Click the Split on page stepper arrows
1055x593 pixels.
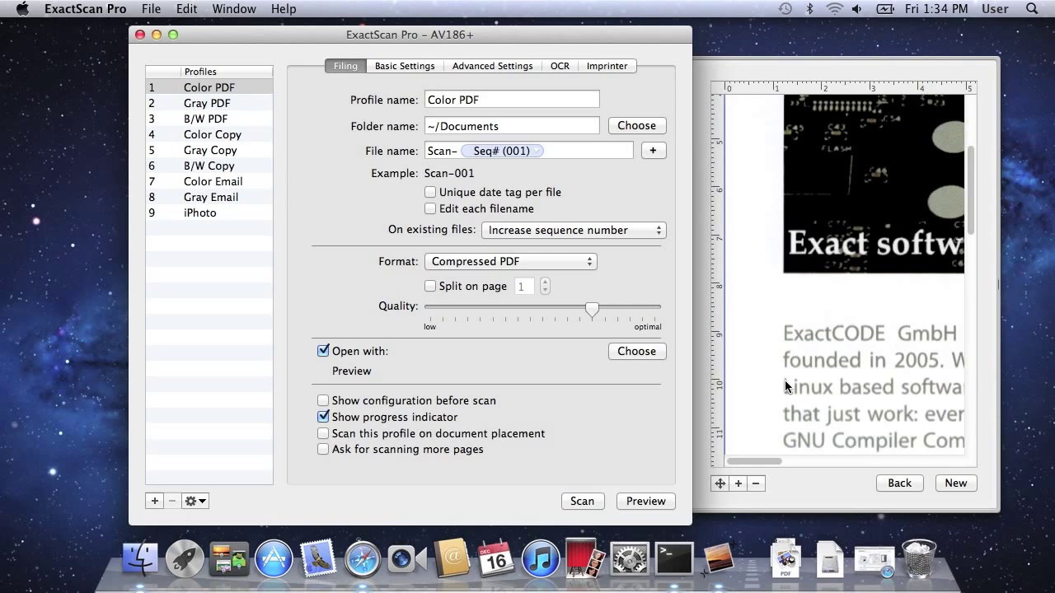pyautogui.click(x=545, y=287)
